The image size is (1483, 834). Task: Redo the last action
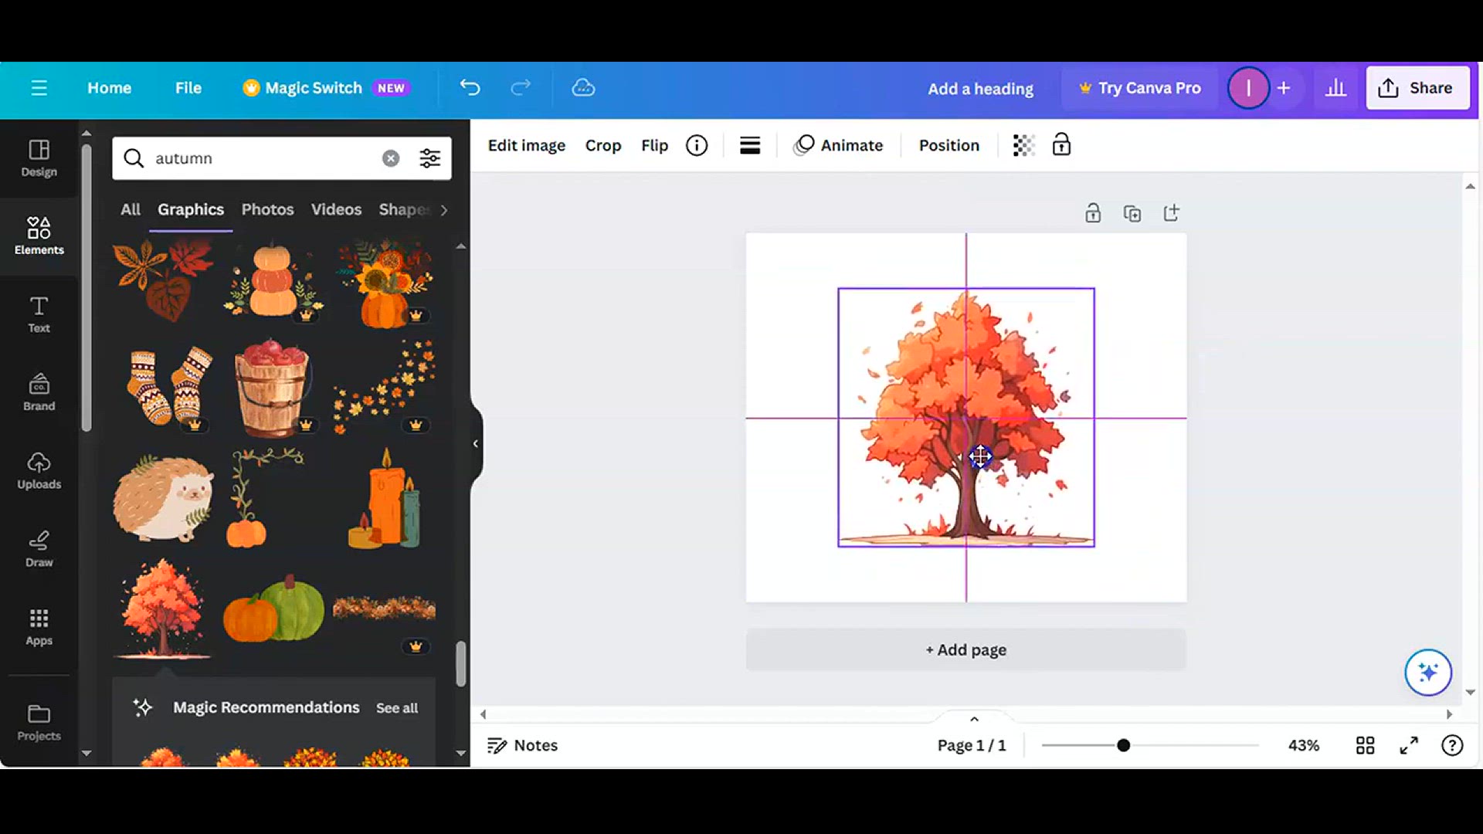[521, 88]
